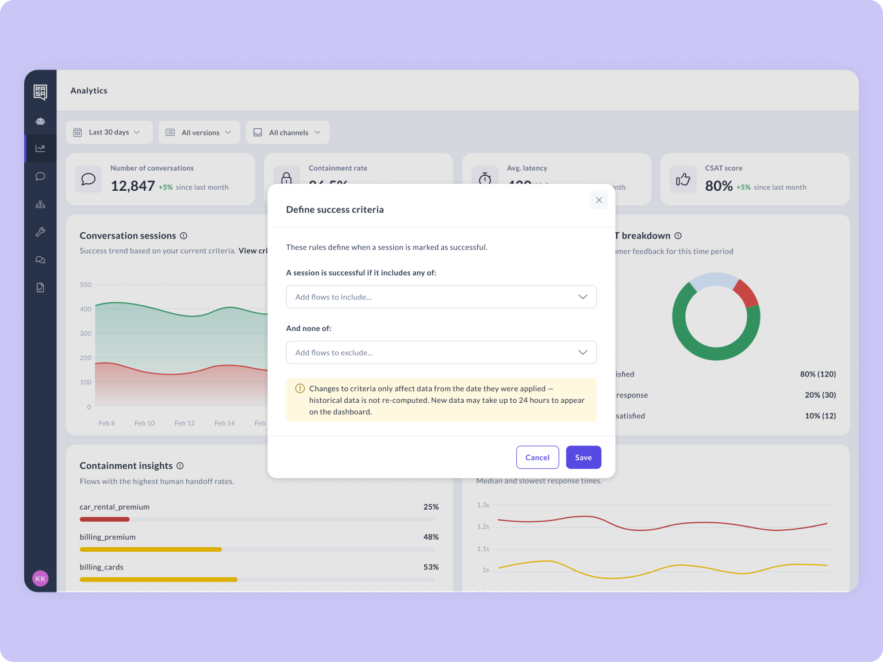The height and width of the screenshot is (662, 883).
Task: Expand the Add flows to exclude dropdown
Action: click(x=441, y=353)
